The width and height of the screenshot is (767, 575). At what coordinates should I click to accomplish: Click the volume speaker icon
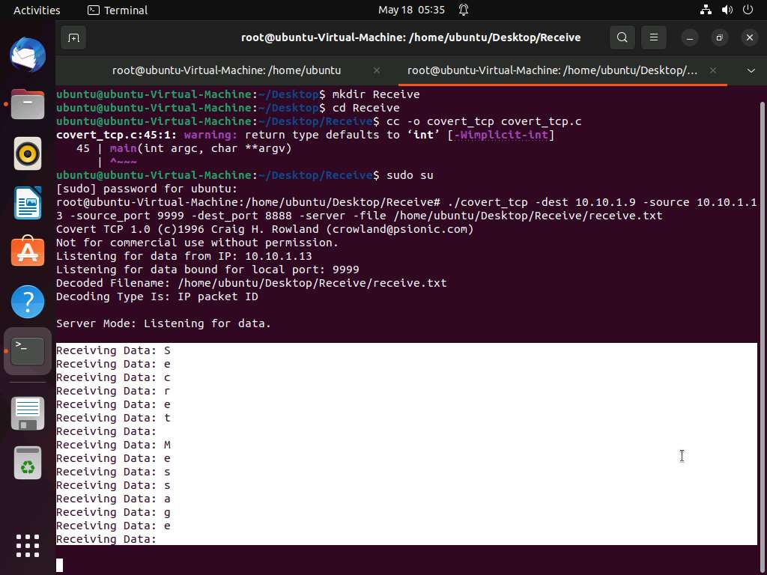[727, 10]
